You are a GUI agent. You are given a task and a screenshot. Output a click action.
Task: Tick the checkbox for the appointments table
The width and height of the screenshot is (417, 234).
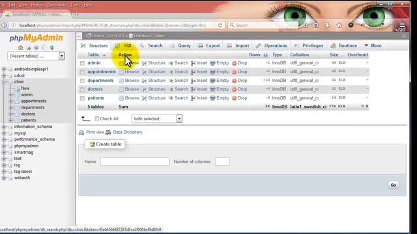click(x=82, y=72)
